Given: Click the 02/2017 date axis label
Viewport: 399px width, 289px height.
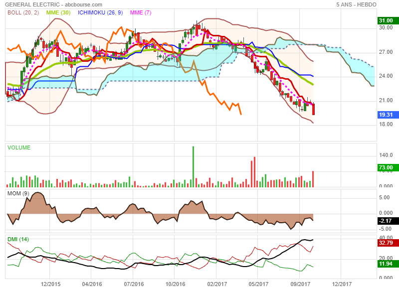Looking at the screenshot, I should pos(217,284).
